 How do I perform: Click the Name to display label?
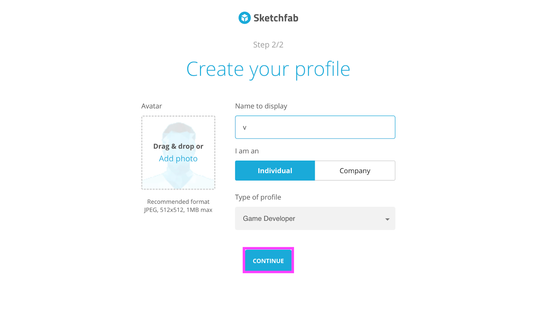pyautogui.click(x=261, y=106)
